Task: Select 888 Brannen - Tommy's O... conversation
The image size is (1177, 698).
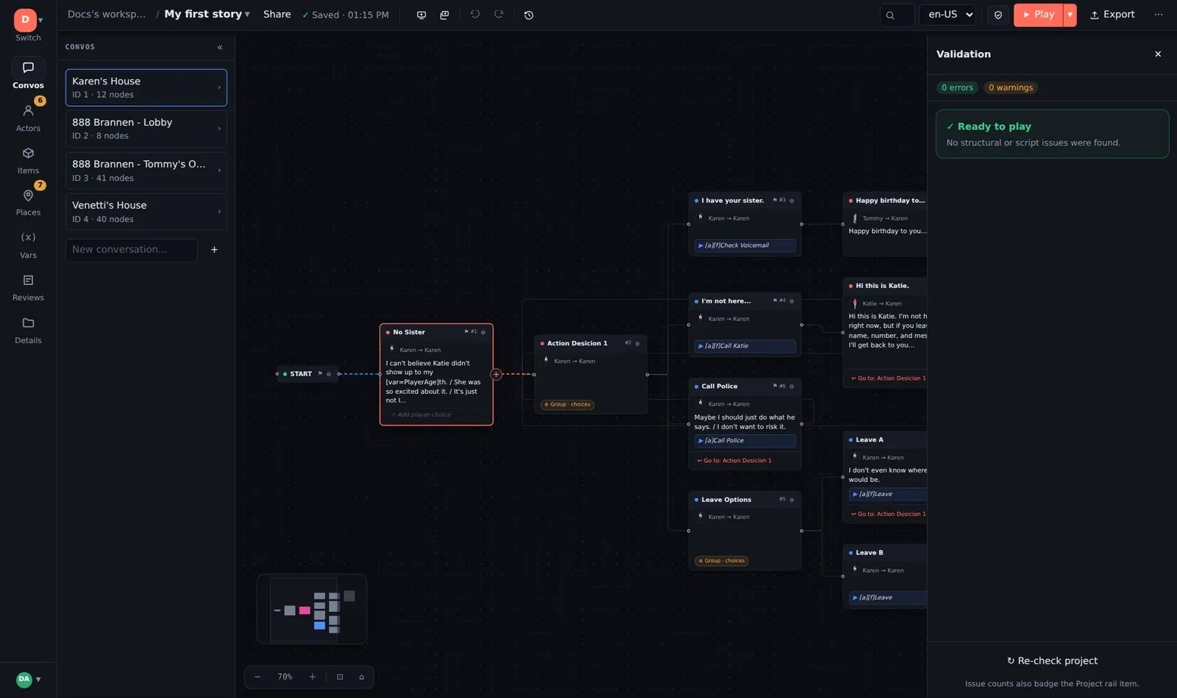Action: (146, 170)
